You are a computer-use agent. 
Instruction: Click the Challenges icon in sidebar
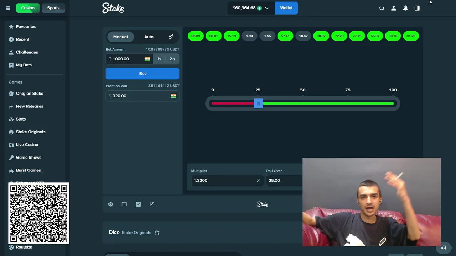pyautogui.click(x=11, y=52)
